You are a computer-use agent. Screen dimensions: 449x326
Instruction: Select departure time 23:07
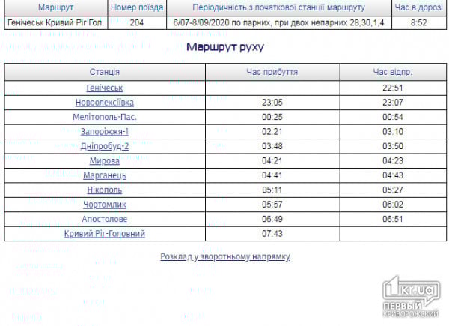(393, 103)
